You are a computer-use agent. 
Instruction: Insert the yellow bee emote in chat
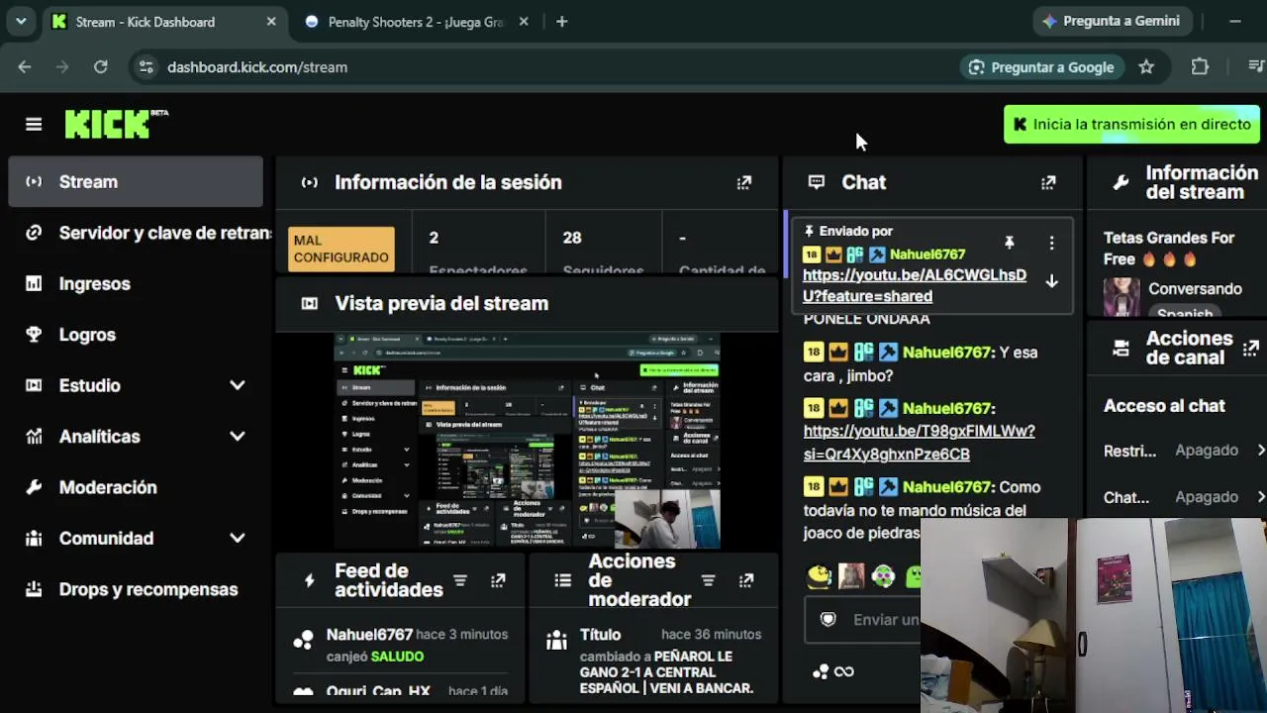click(819, 575)
